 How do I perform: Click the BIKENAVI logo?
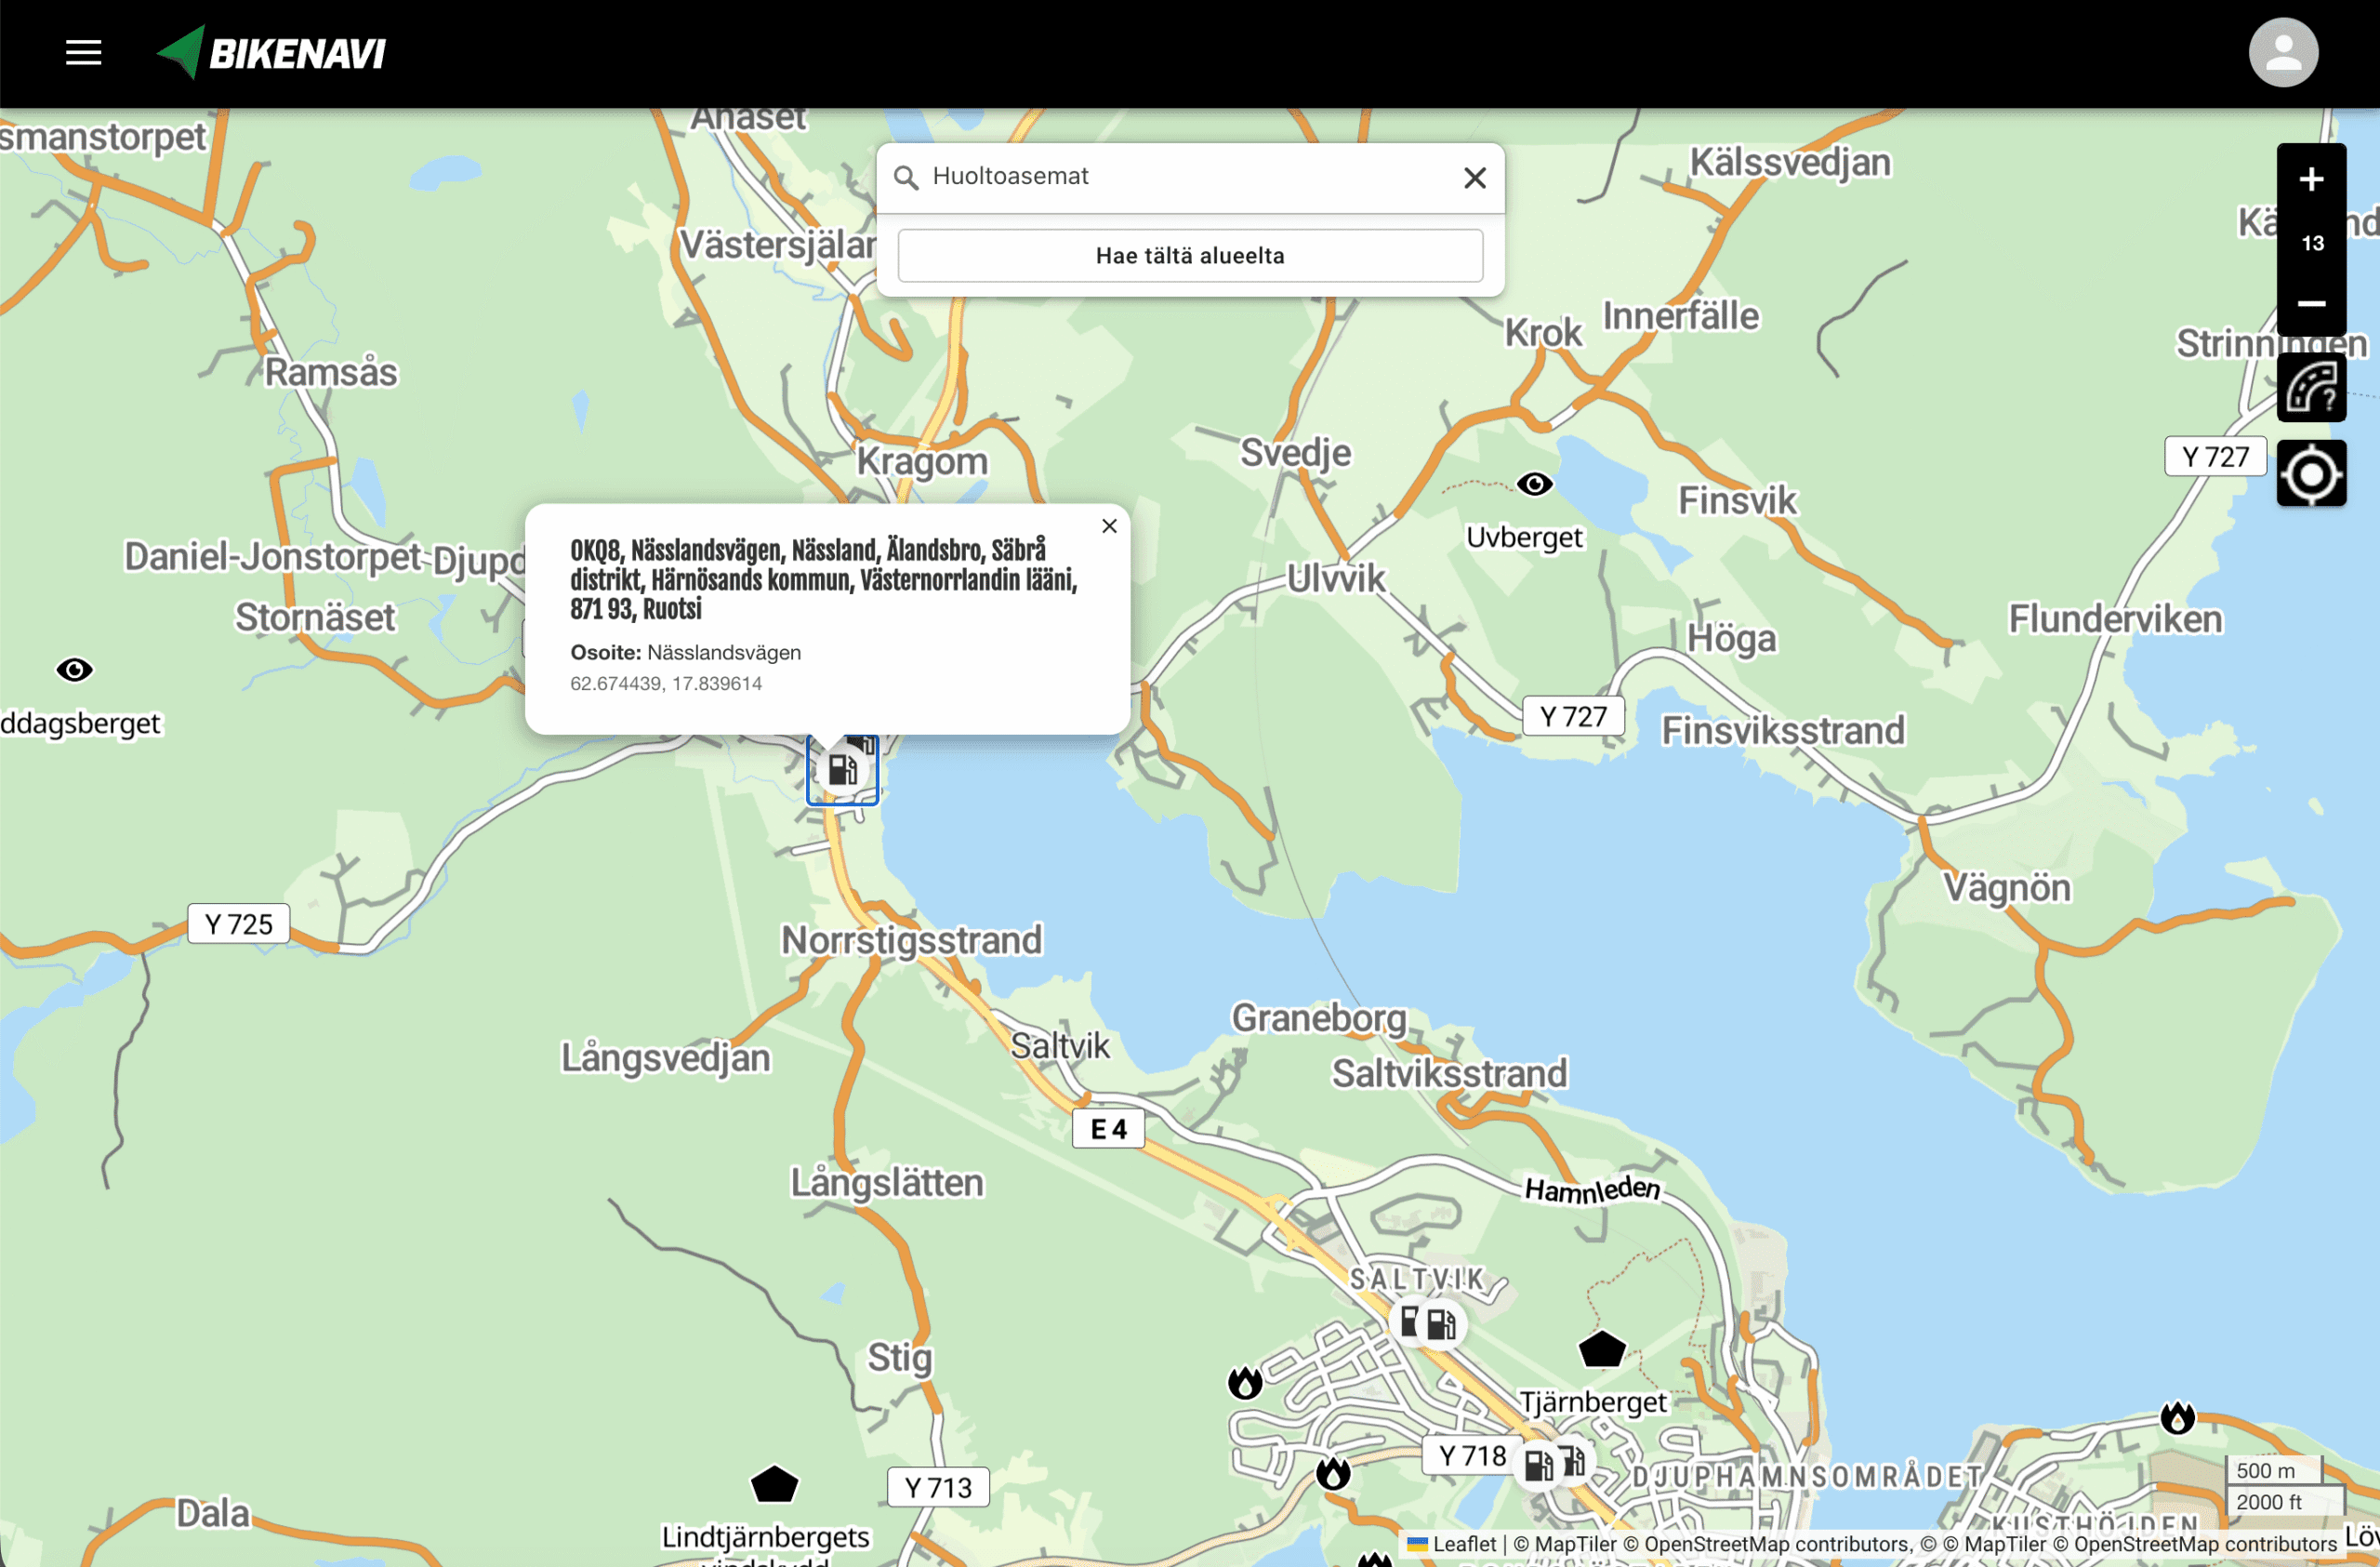point(272,53)
